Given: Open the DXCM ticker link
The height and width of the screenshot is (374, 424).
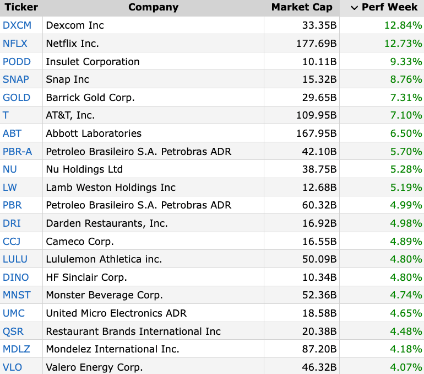Looking at the screenshot, I should click(17, 25).
